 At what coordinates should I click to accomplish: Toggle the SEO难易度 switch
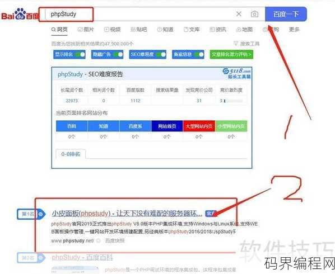(148, 54)
